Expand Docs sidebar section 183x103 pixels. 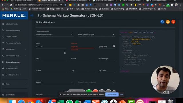[x=14, y=84]
